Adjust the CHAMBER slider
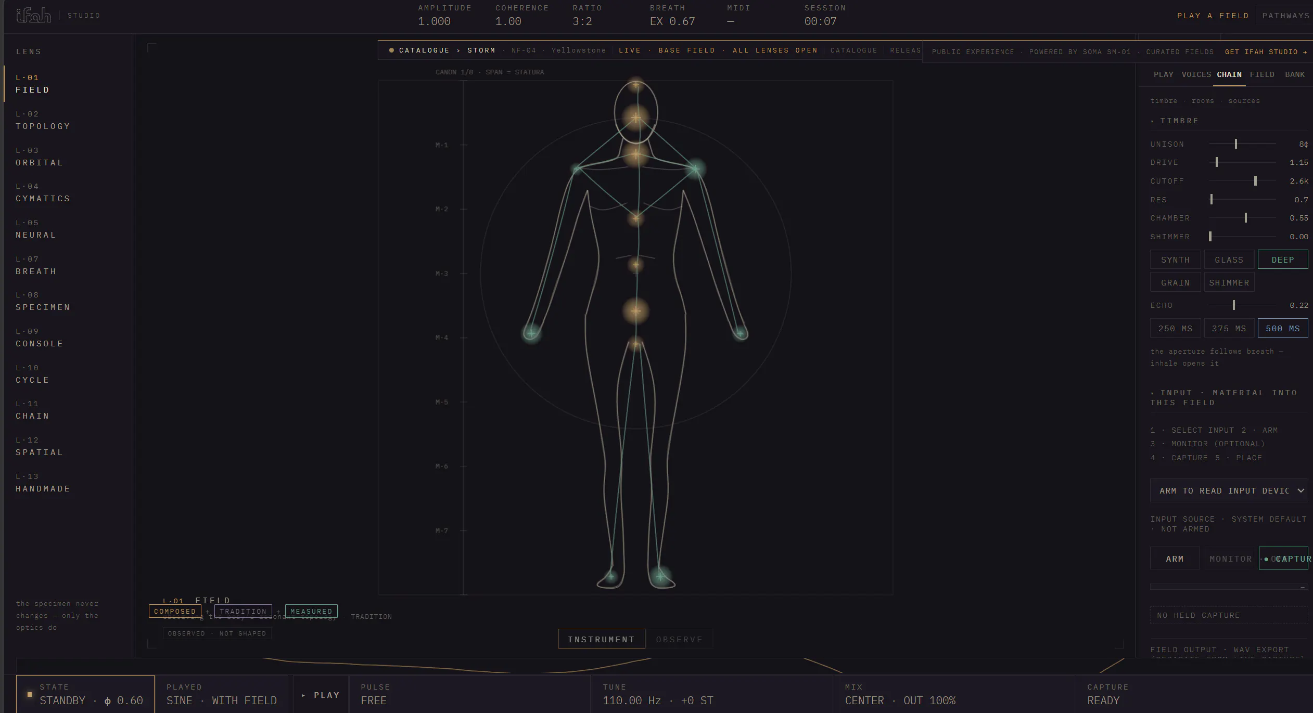This screenshot has height=713, width=1313. pyautogui.click(x=1243, y=218)
